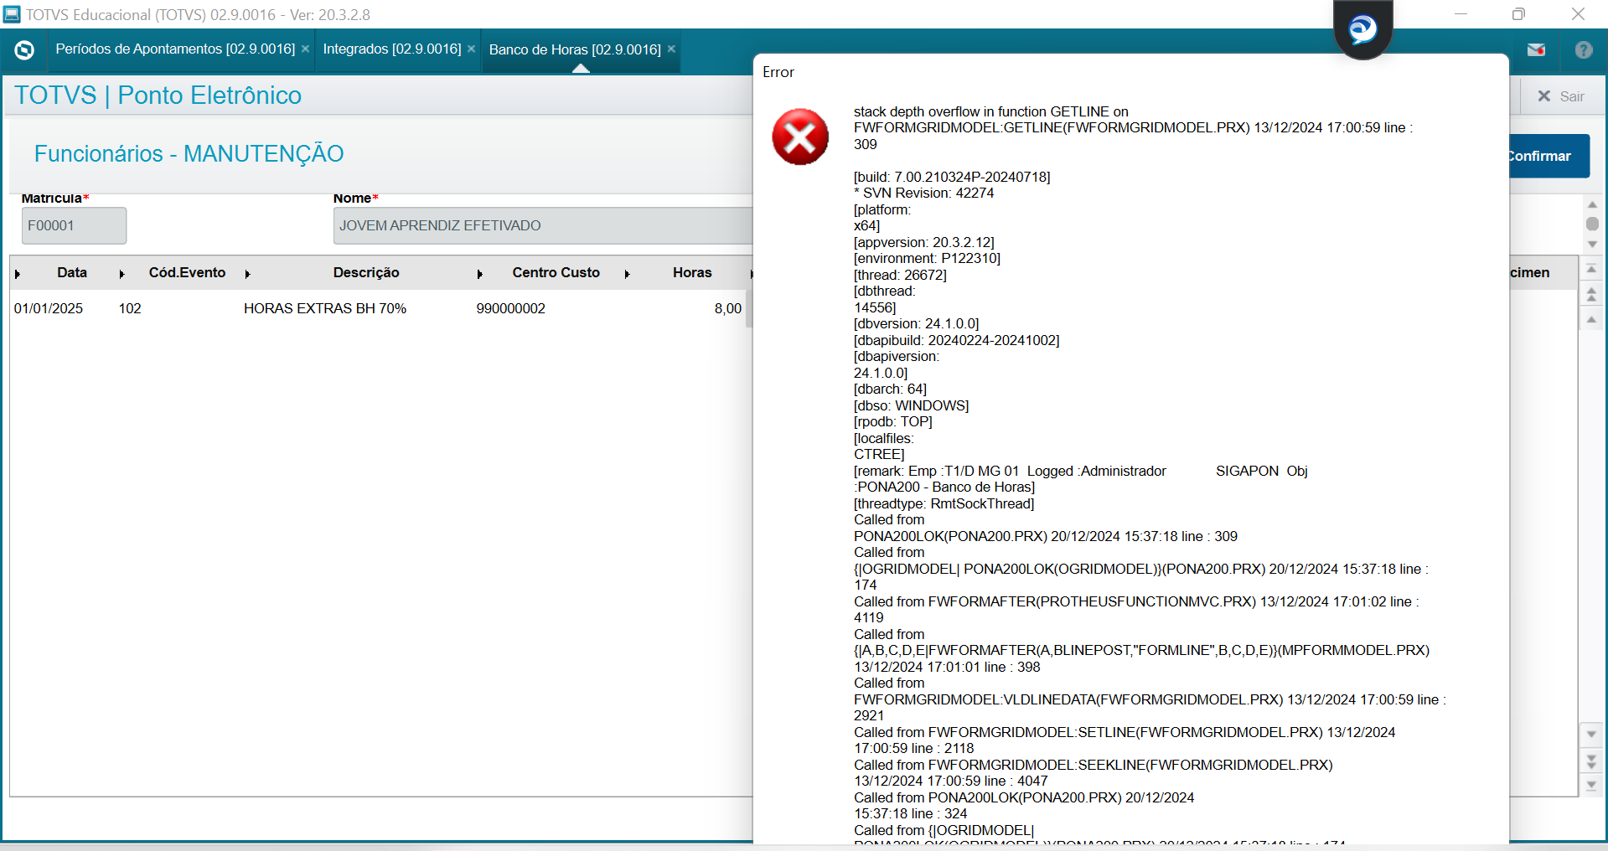This screenshot has height=851, width=1608.
Task: Open the mail notifications icon
Action: tap(1536, 50)
